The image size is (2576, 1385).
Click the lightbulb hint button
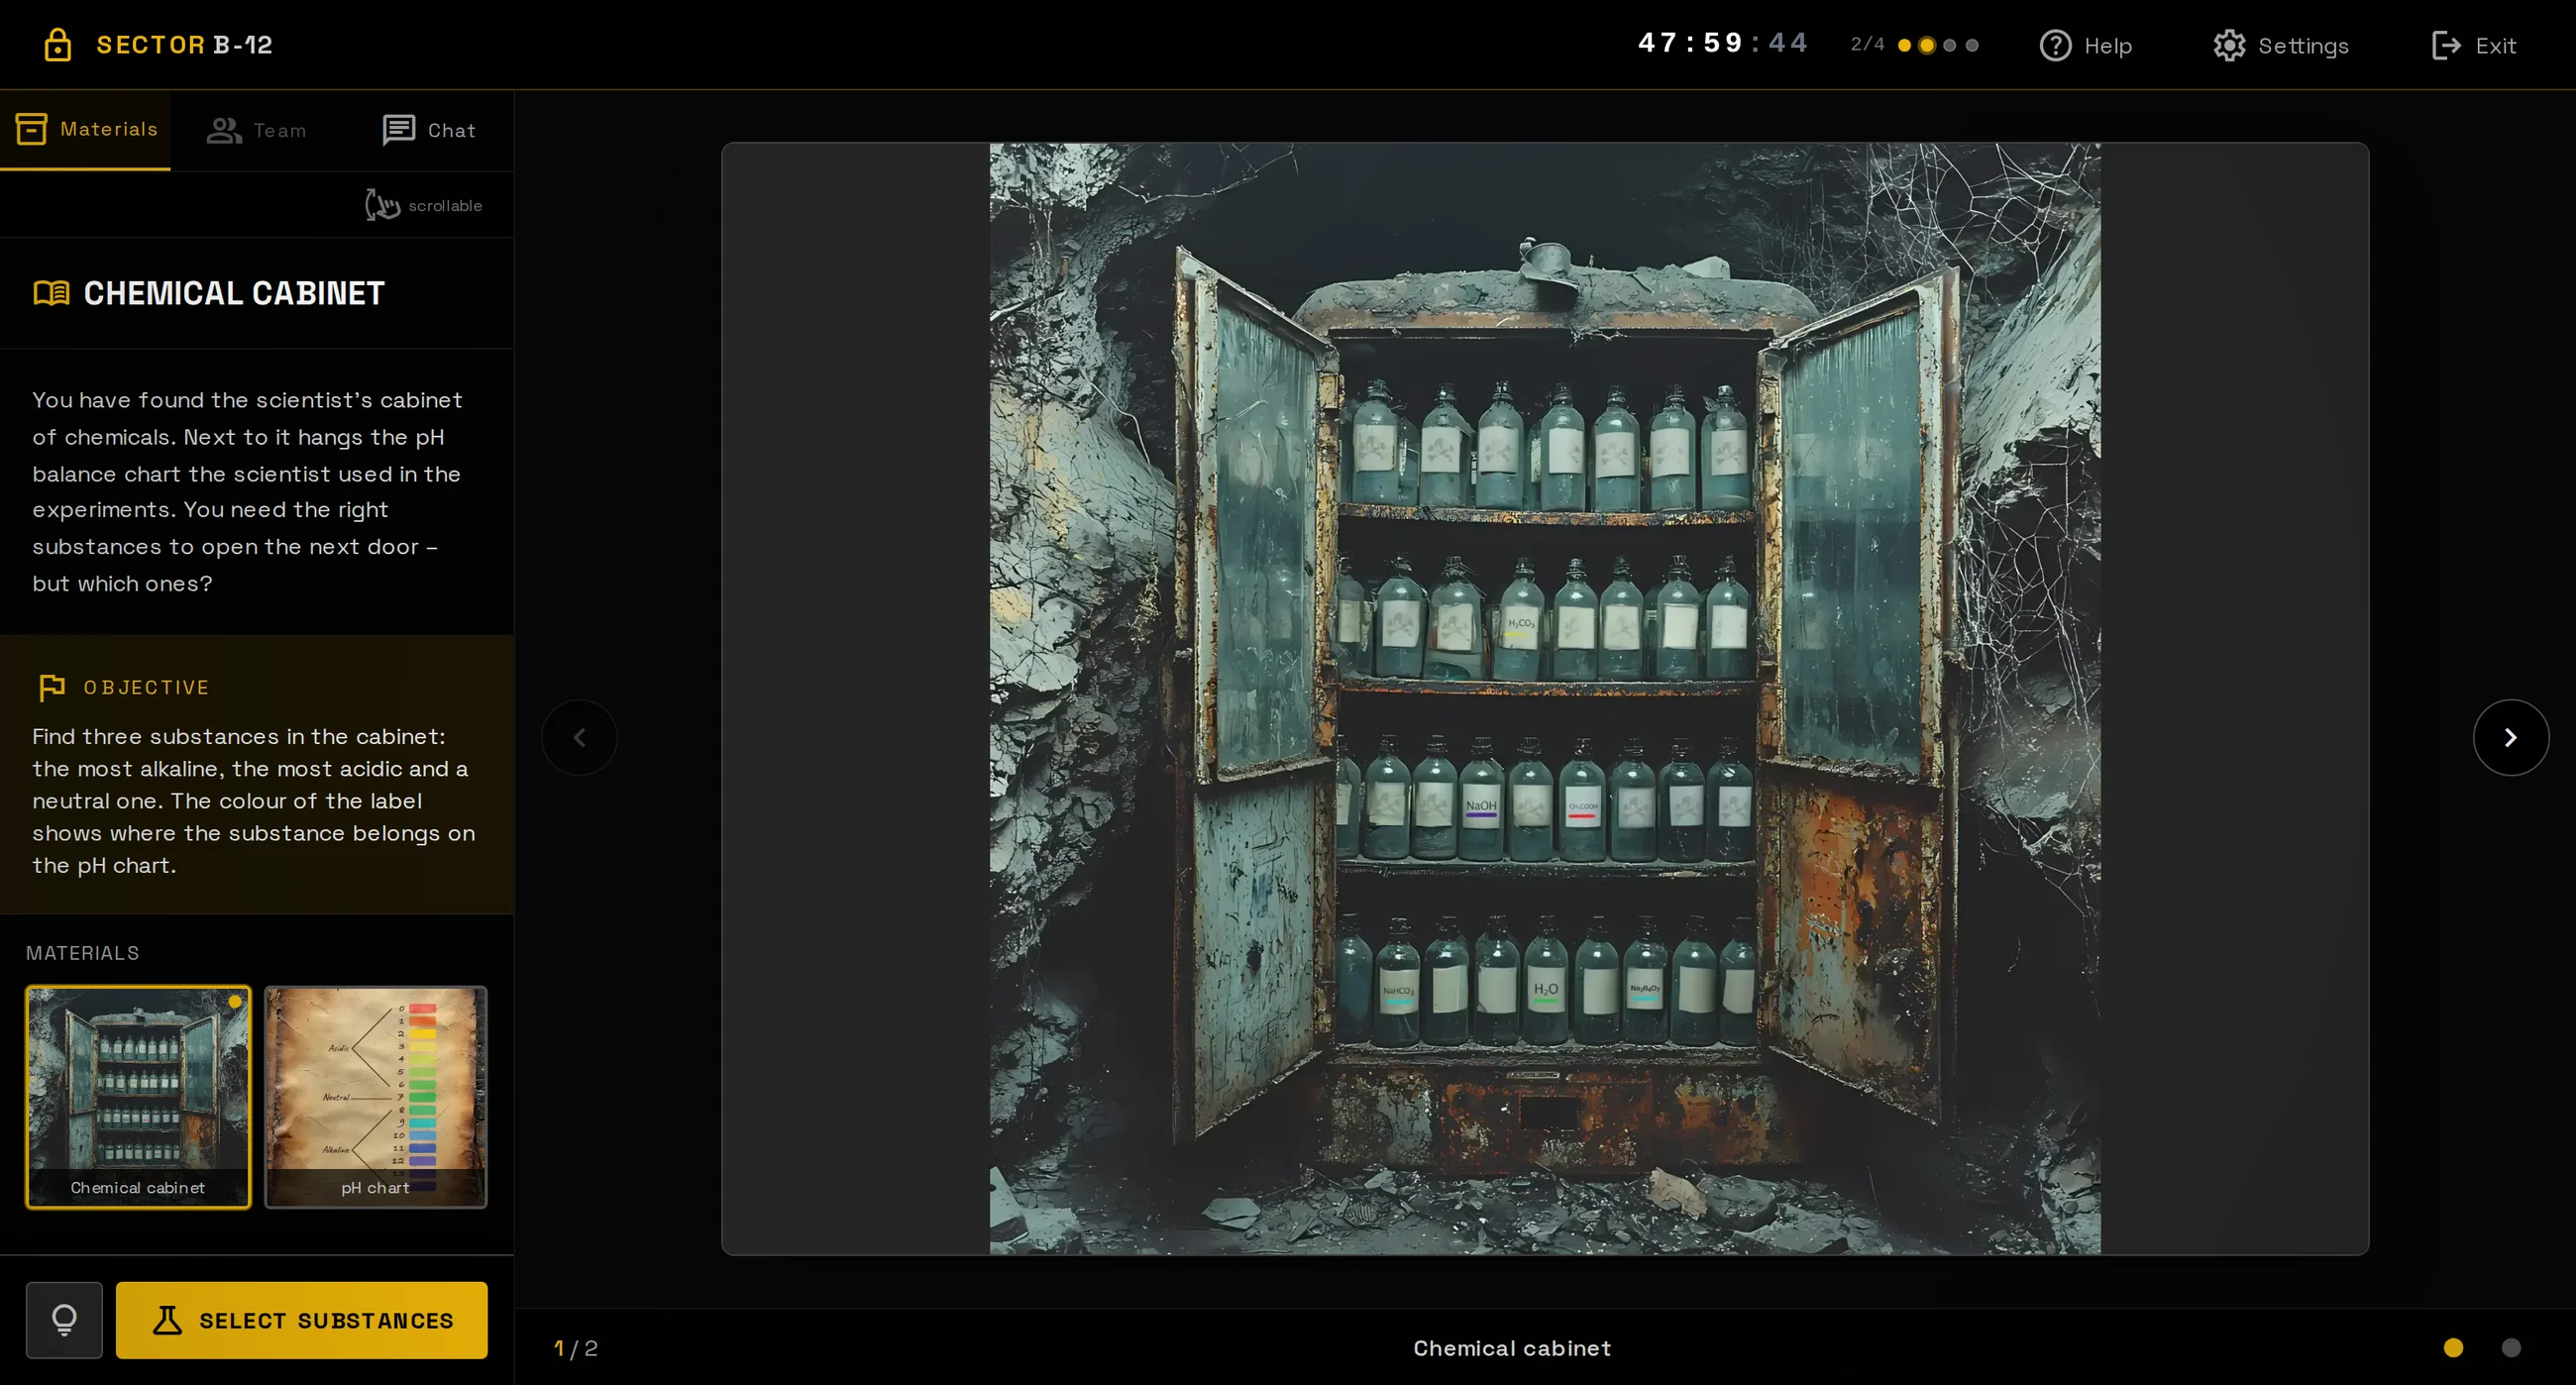click(64, 1320)
